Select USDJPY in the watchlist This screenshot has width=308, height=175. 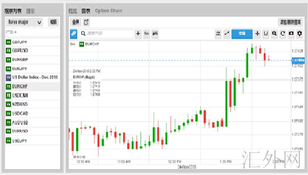[x=33, y=141]
